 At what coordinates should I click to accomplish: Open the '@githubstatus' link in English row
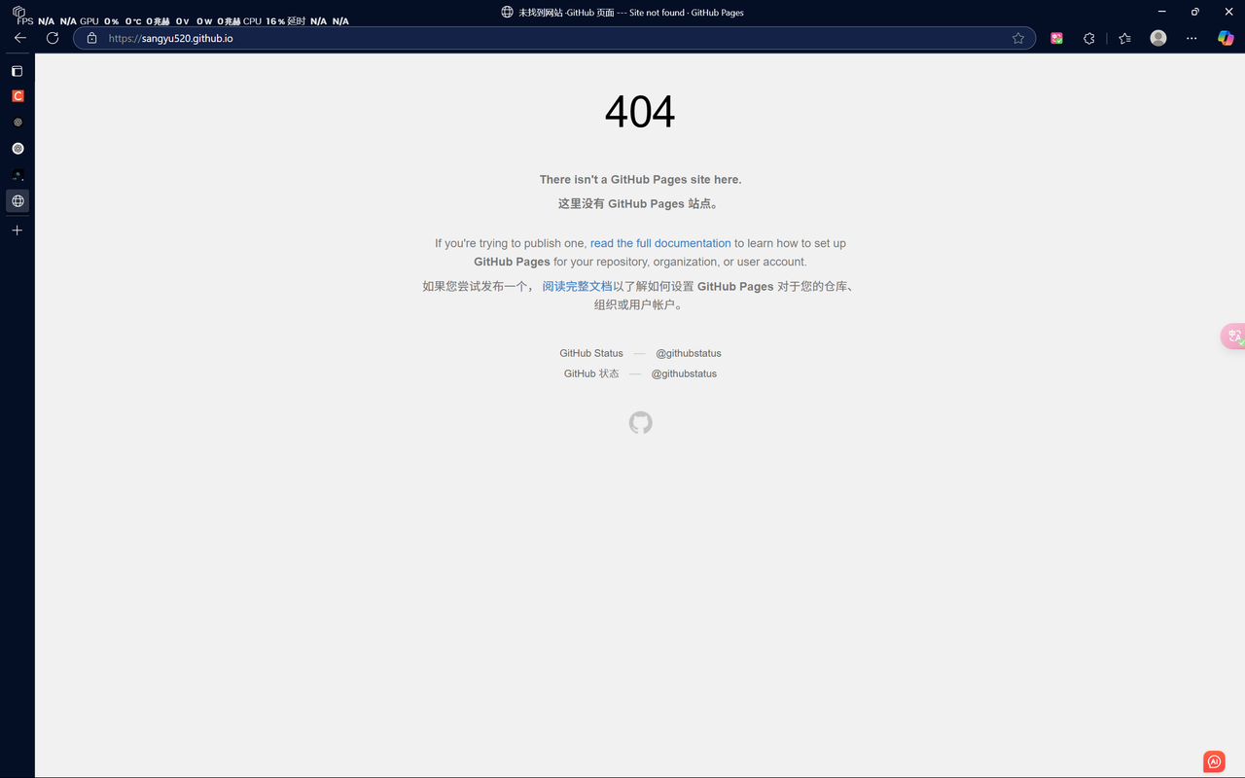point(689,353)
